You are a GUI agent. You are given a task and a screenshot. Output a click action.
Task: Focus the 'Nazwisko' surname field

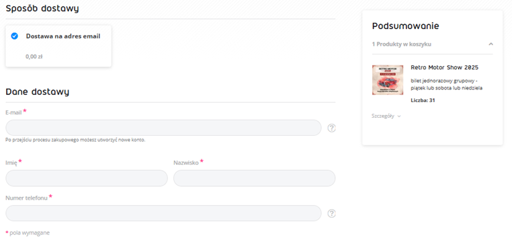[x=255, y=178]
